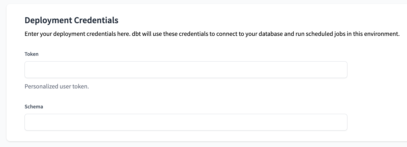407x147 pixels.
Task: Select the Token field label
Action: [x=31, y=54]
